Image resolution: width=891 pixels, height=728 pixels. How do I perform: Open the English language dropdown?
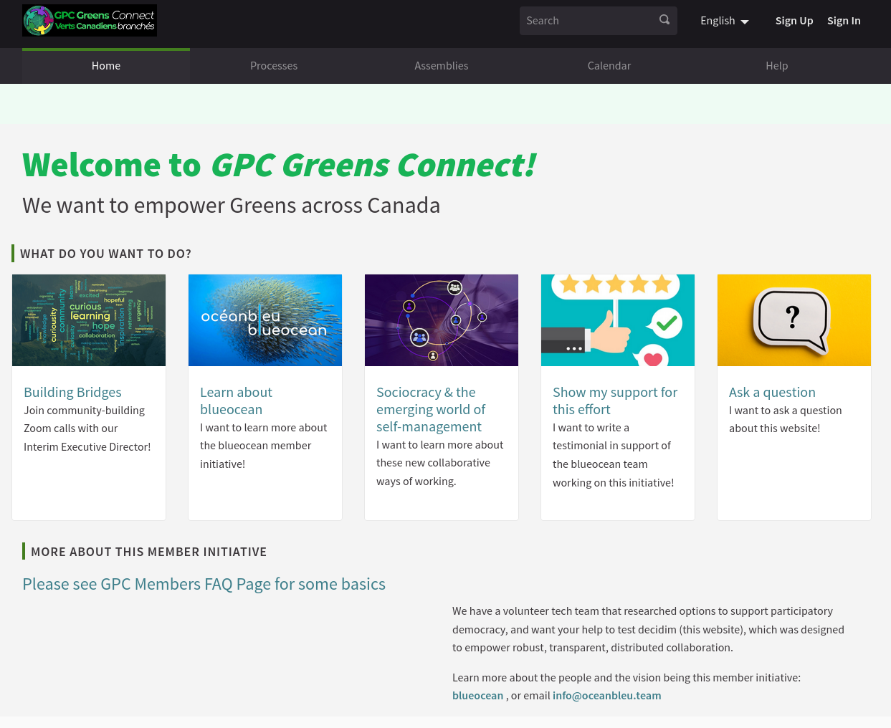coord(724,21)
